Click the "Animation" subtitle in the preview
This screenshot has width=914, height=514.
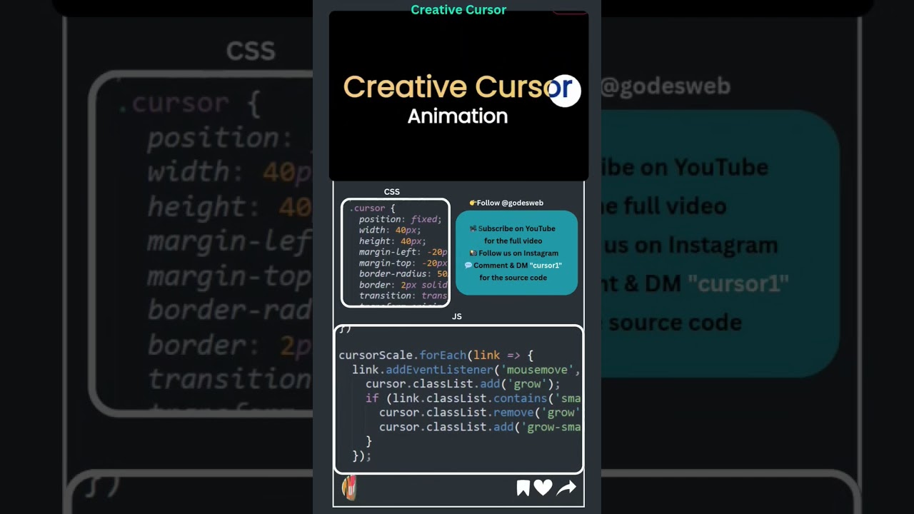tap(458, 116)
